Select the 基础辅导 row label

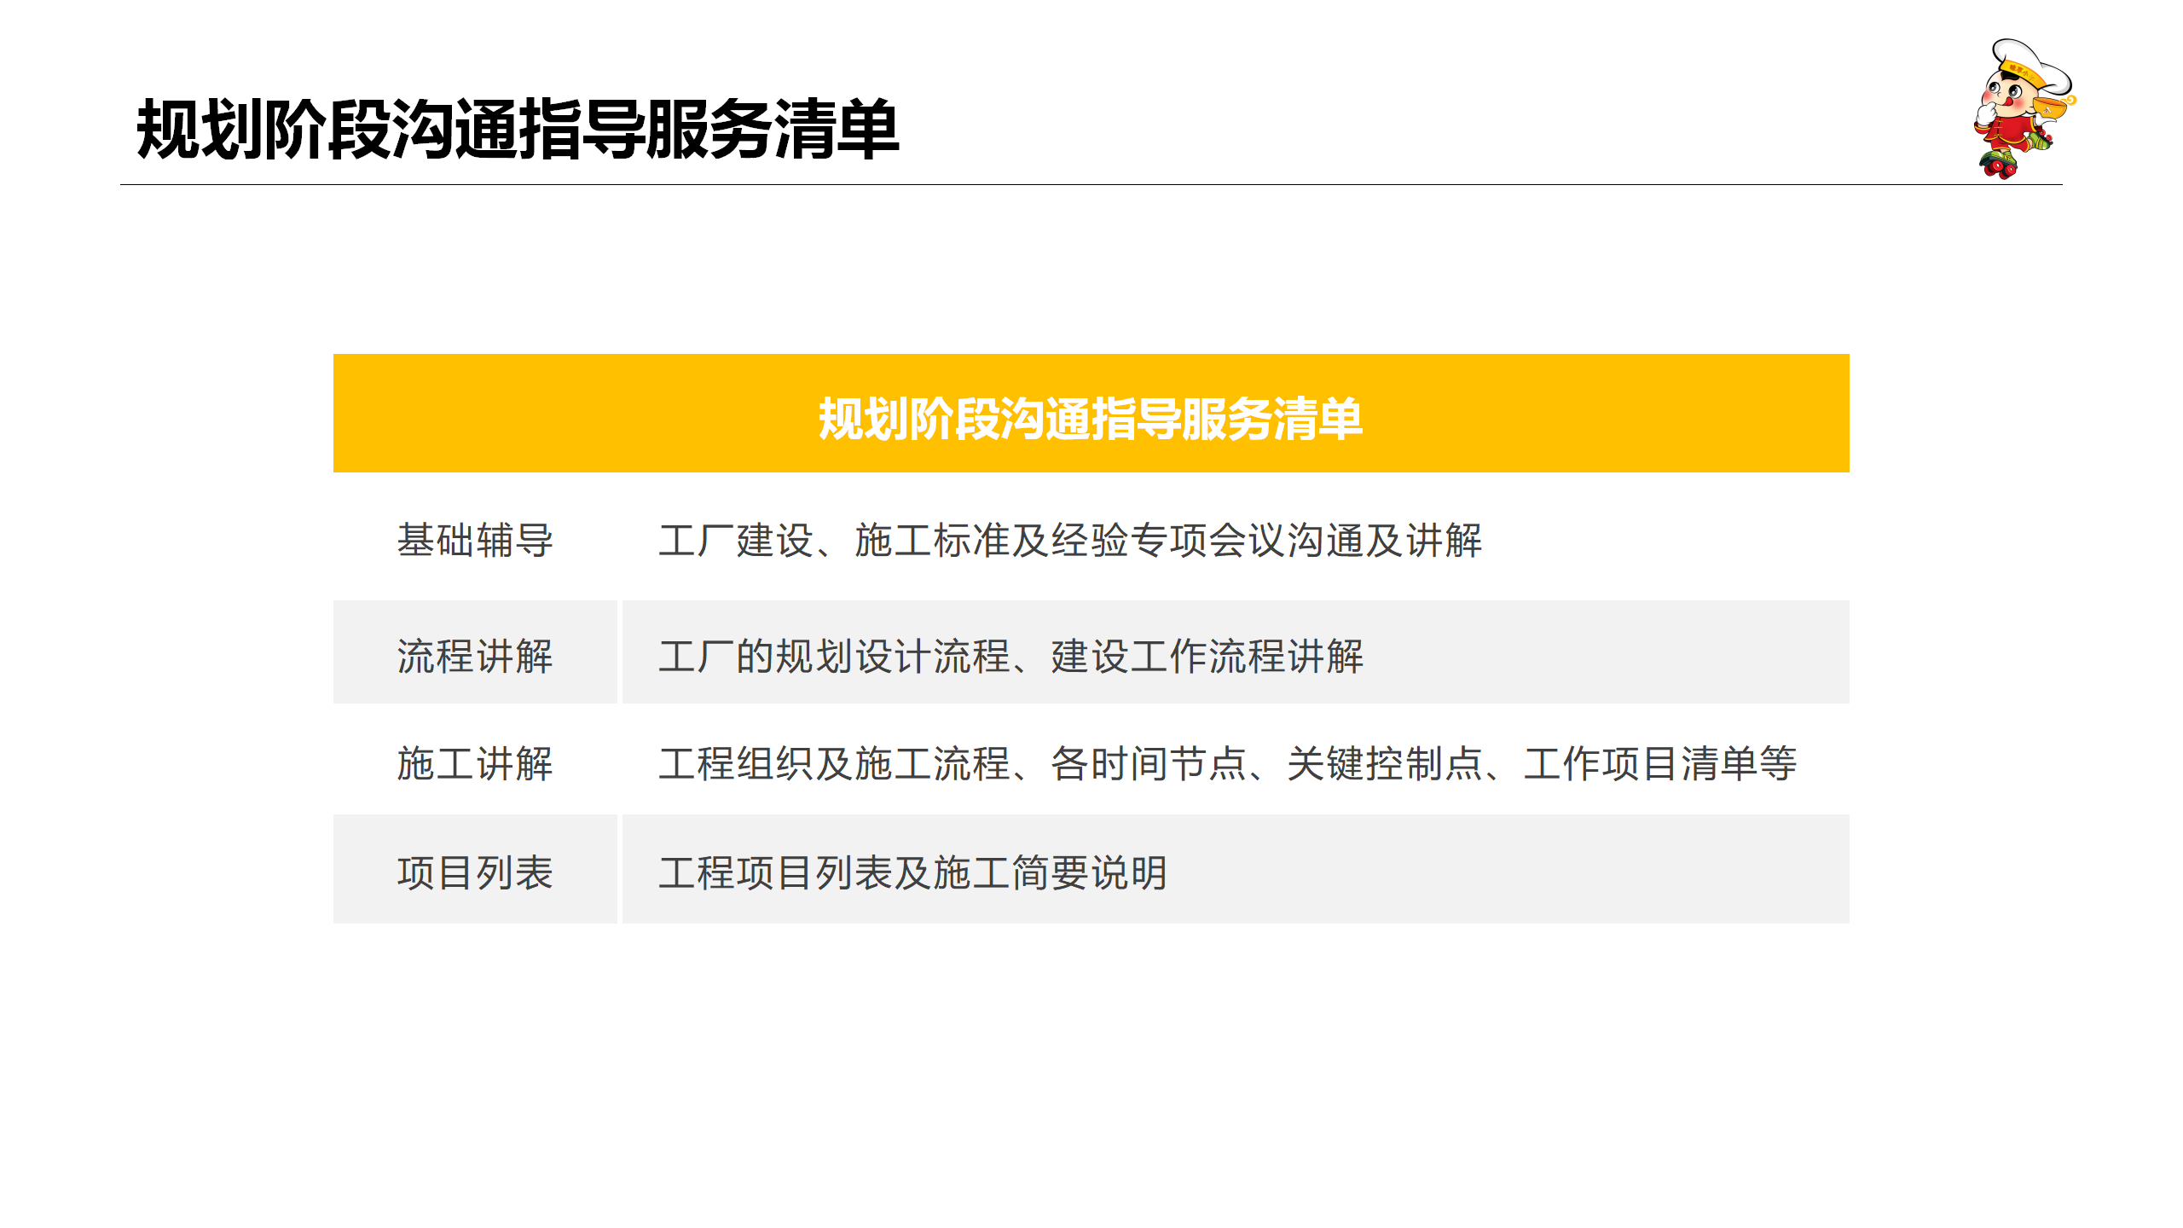coord(475,541)
